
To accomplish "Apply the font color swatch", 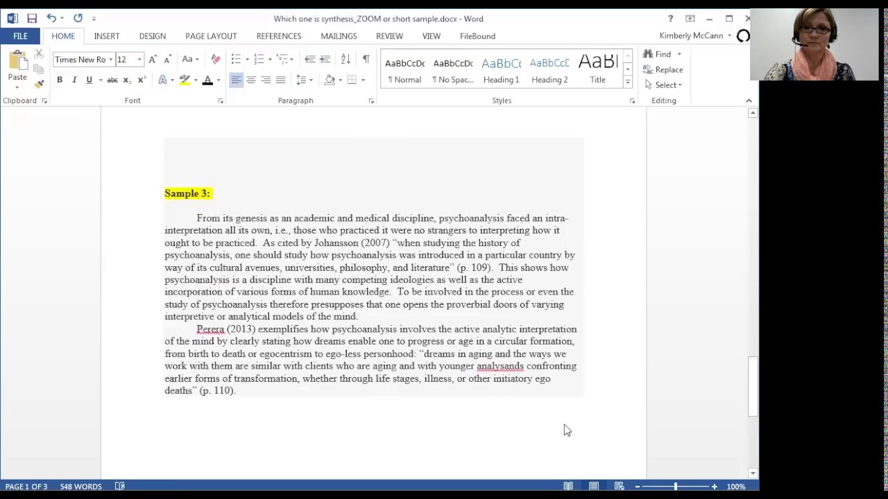I will [207, 80].
